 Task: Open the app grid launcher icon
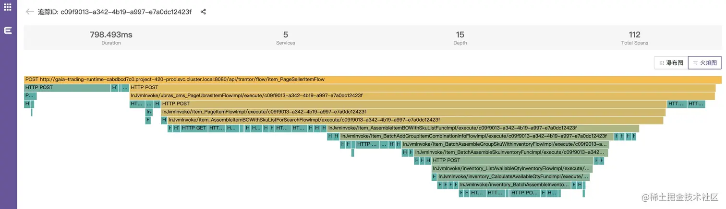click(8, 8)
